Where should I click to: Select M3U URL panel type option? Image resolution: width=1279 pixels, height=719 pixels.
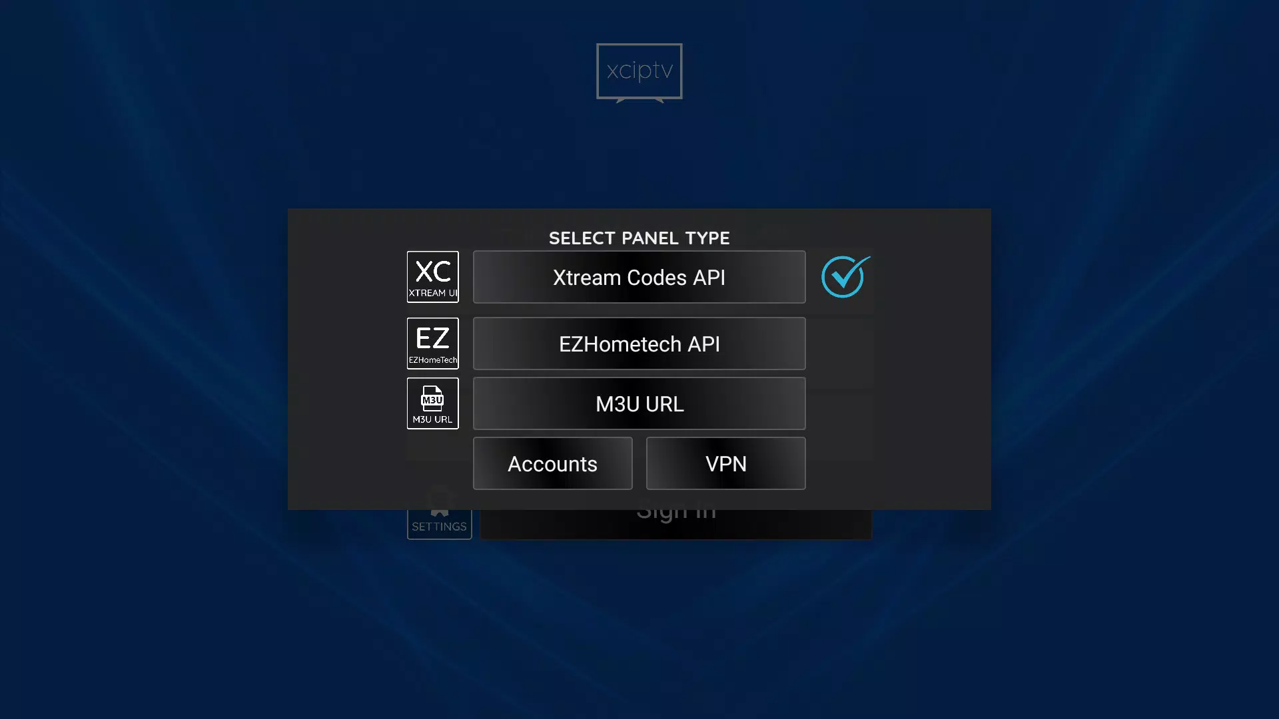pyautogui.click(x=639, y=403)
